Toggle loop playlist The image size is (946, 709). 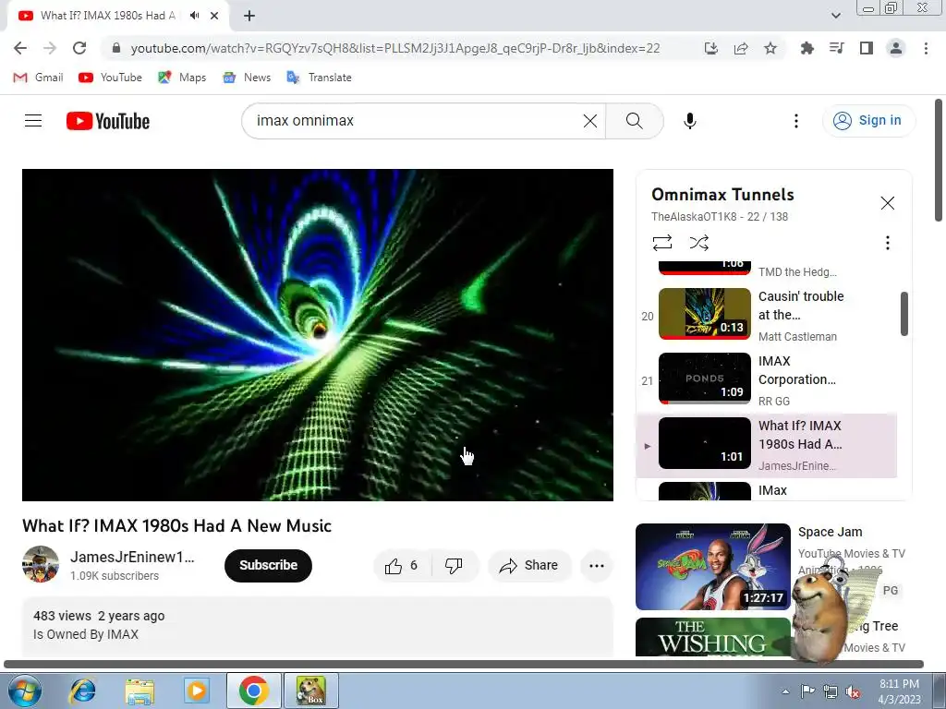[x=661, y=243]
